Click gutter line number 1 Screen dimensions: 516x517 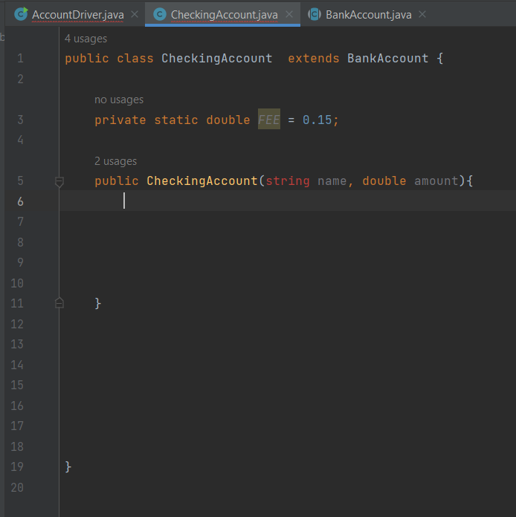coord(21,59)
